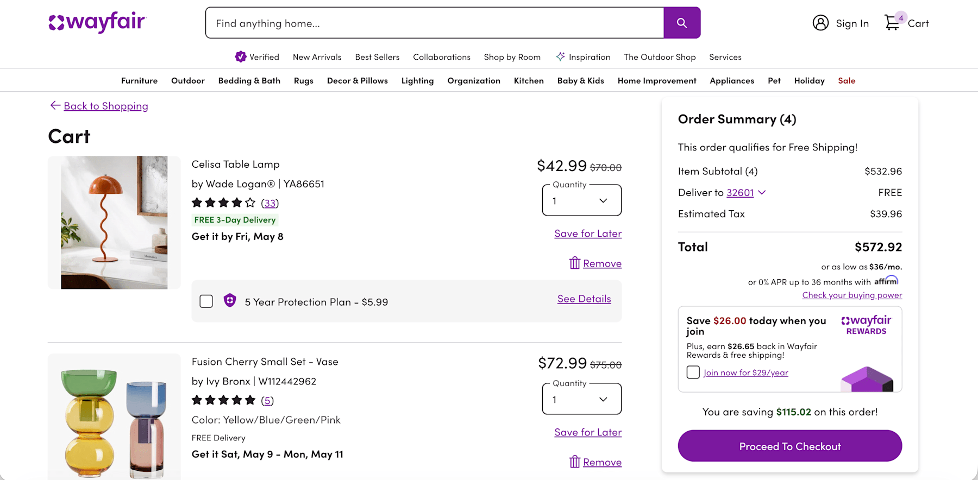Click the Inspiration sparkle icon

pyautogui.click(x=561, y=56)
